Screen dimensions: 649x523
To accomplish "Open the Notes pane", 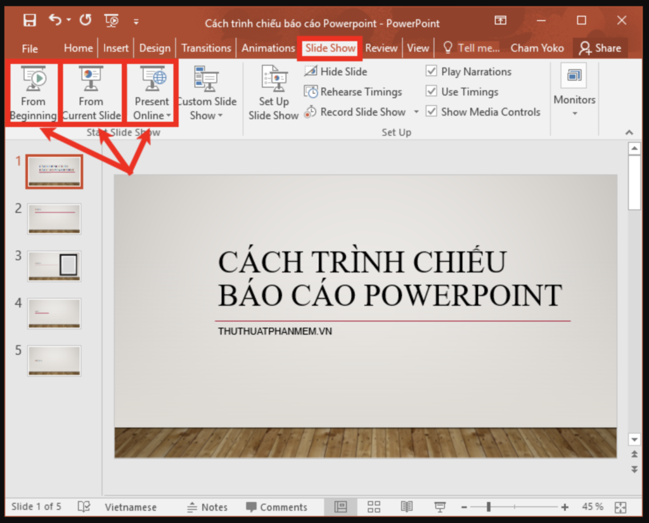I will click(207, 507).
